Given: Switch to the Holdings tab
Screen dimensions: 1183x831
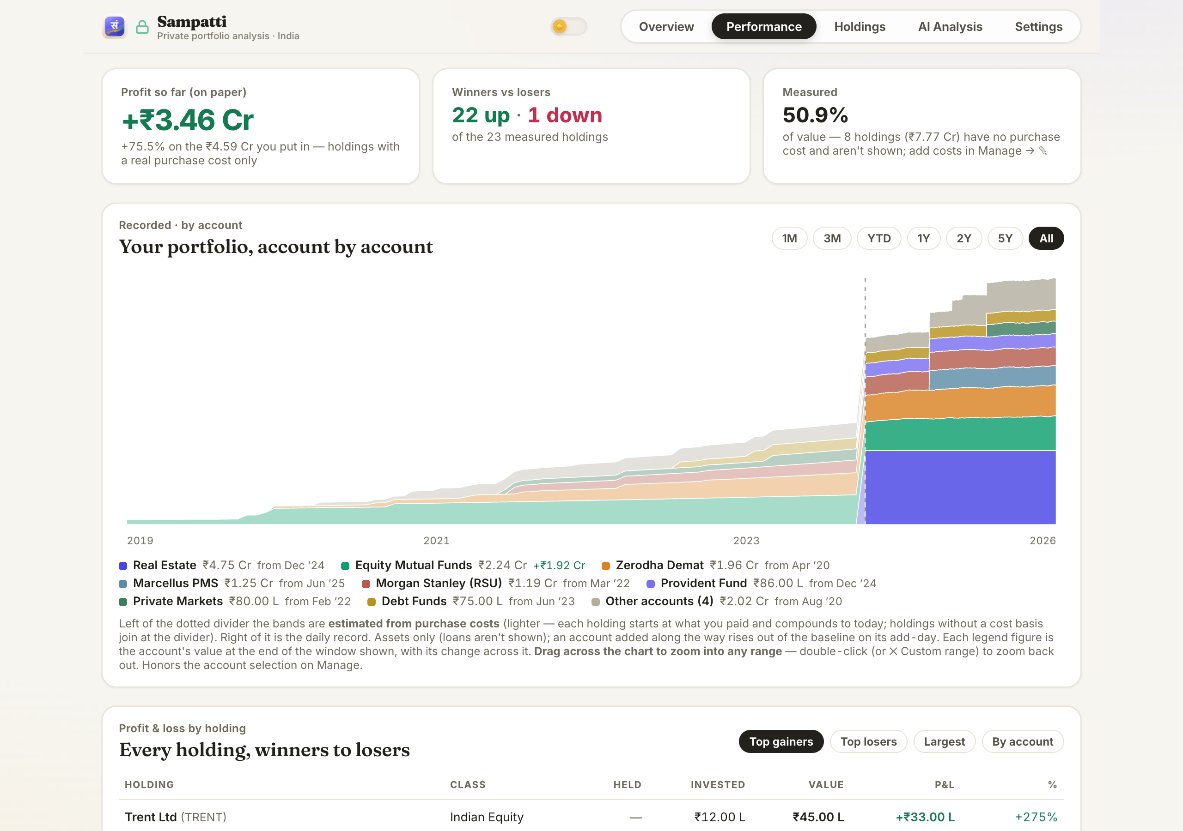Looking at the screenshot, I should click(x=860, y=26).
